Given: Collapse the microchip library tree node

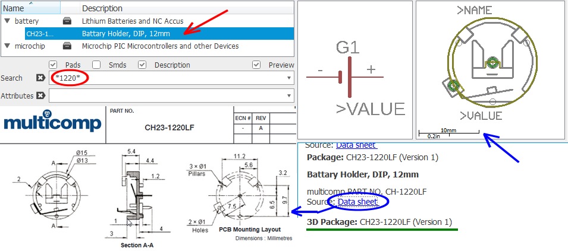Looking at the screenshot, I should point(7,46).
